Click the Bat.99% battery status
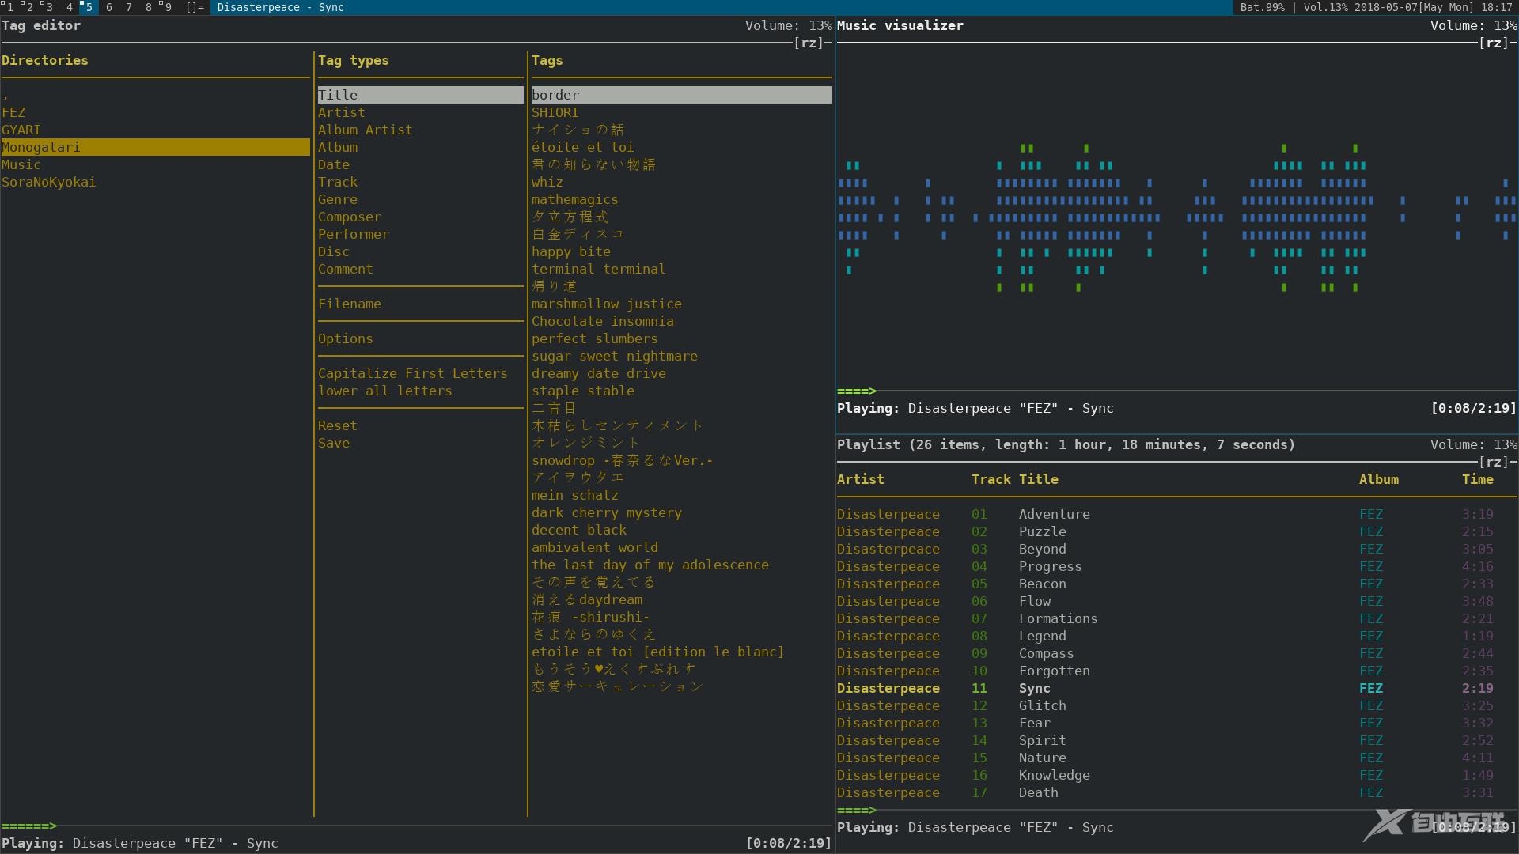This screenshot has height=854, width=1519. 1262,7
